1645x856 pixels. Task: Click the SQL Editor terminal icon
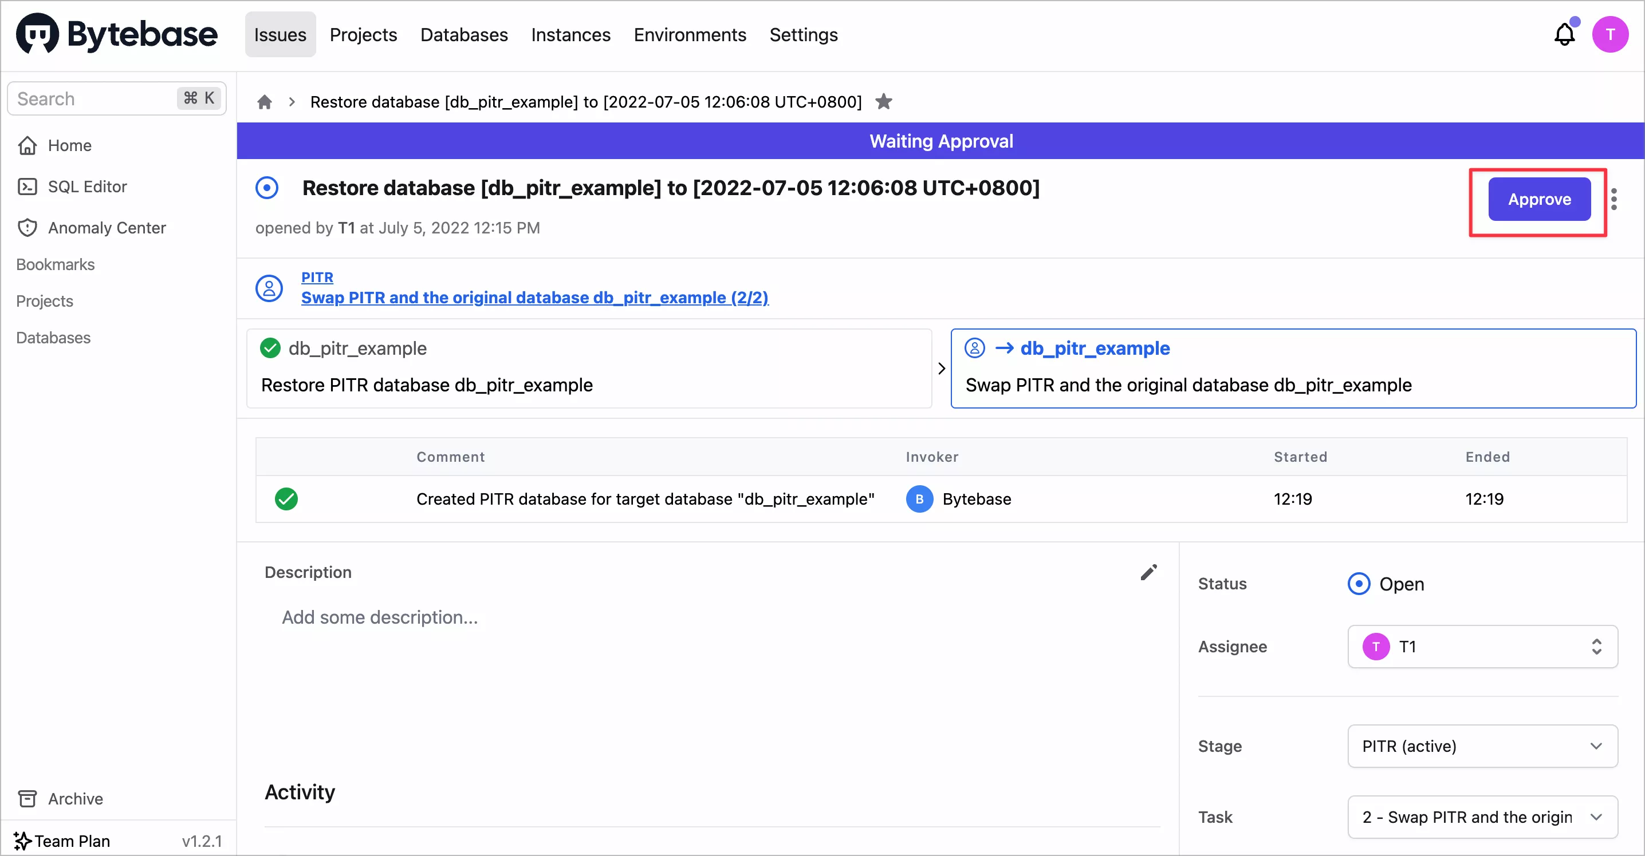click(x=27, y=187)
